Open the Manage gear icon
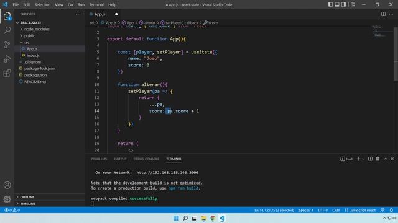Screen dimensions: 398x223 (7, 199)
